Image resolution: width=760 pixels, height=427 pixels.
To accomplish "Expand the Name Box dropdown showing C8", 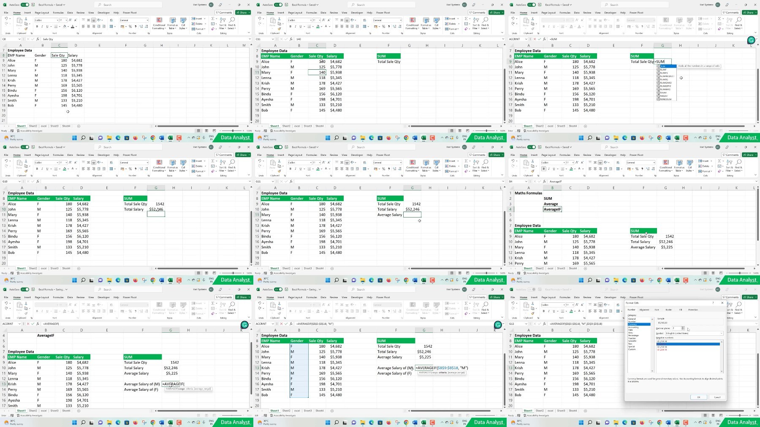I will pyautogui.click(x=19, y=39).
